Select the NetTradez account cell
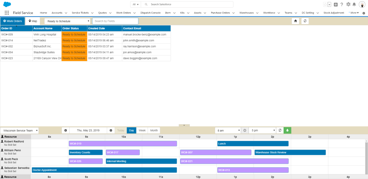The width and height of the screenshot is (368, 179). 47,40
